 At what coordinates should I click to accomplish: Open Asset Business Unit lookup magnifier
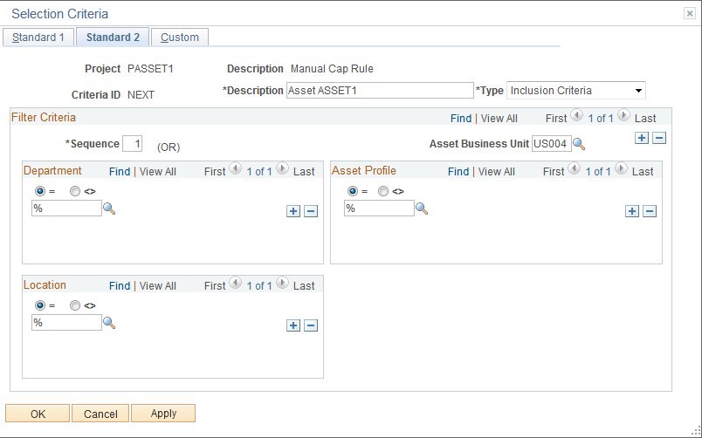click(x=579, y=144)
